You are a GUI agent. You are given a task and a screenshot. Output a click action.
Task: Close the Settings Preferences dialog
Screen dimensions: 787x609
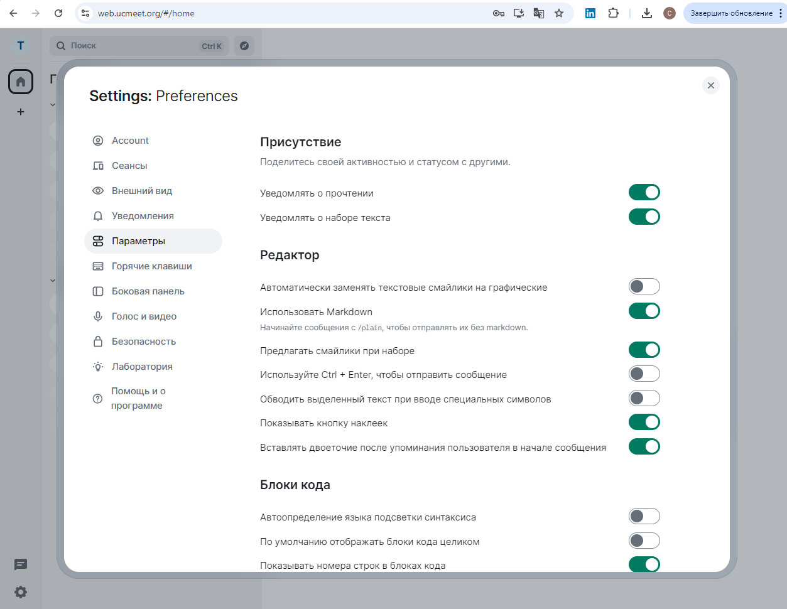point(710,85)
